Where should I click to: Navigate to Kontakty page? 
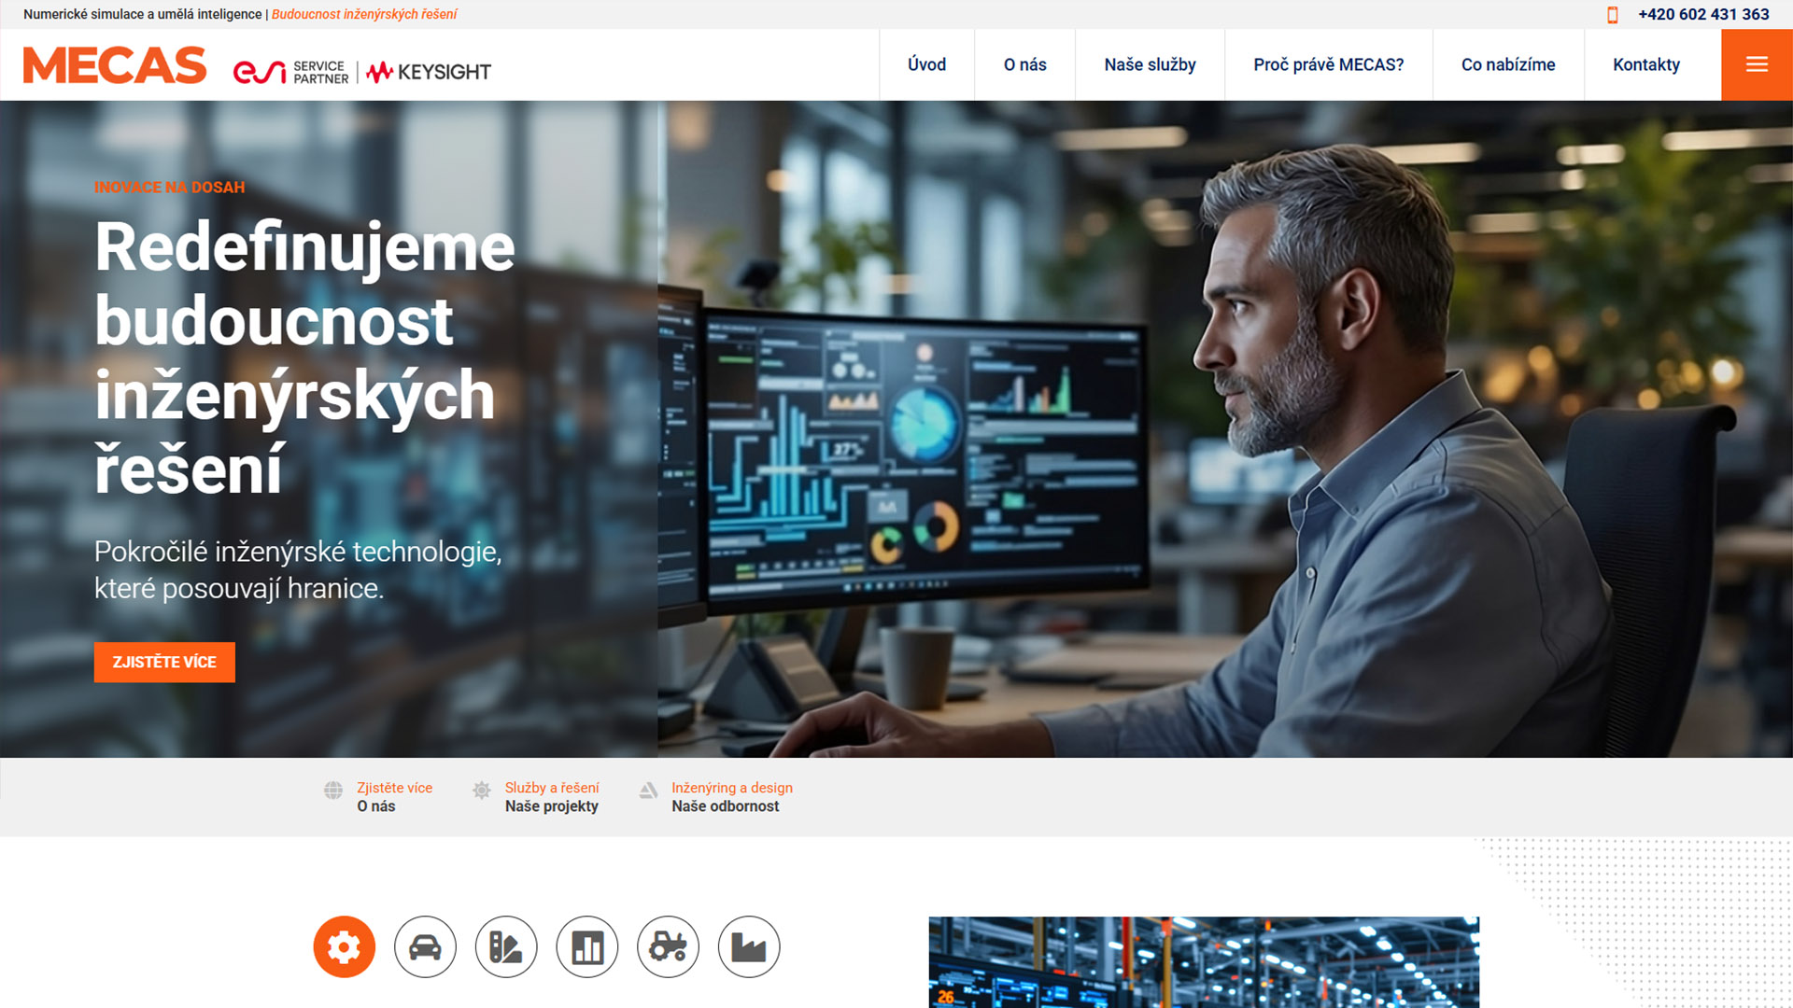[1646, 64]
